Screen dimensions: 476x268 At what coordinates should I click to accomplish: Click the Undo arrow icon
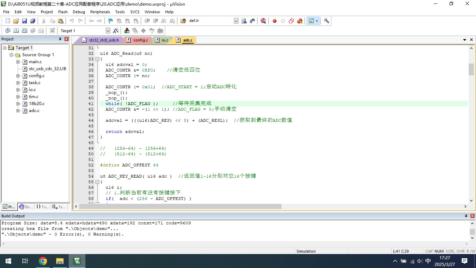[x=72, y=21]
